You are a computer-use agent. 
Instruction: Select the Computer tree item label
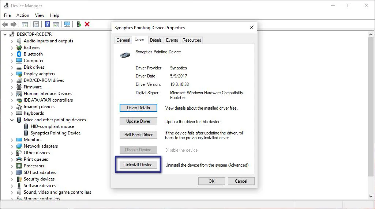click(34, 61)
